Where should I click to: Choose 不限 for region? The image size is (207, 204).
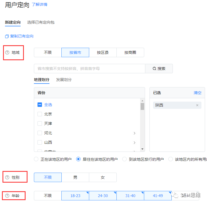pos(48,52)
